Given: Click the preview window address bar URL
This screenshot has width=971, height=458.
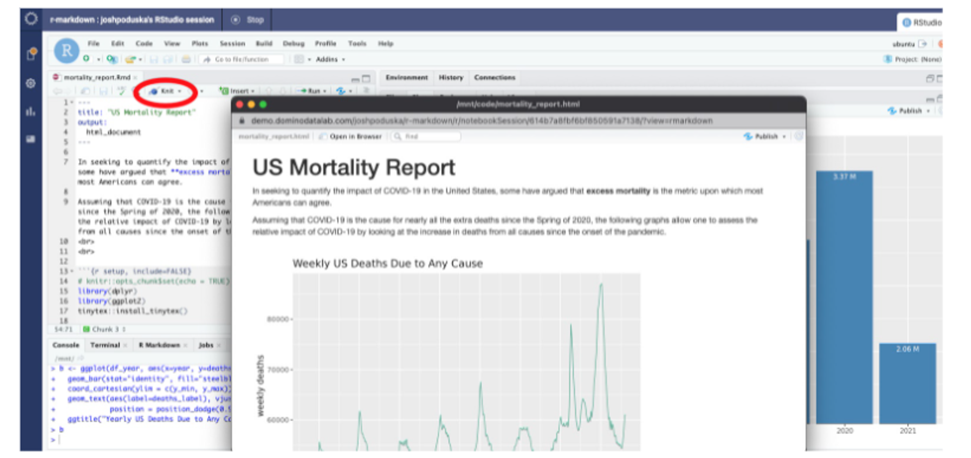Looking at the screenshot, I should pos(482,121).
